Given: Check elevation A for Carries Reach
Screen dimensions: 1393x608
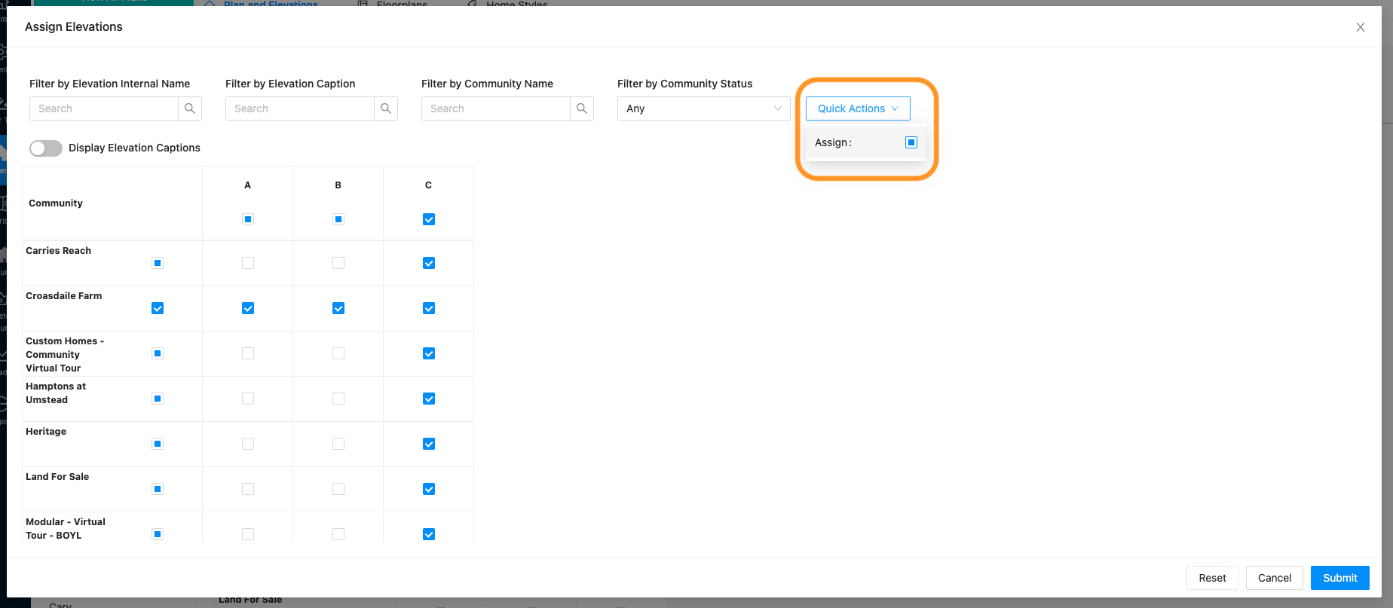Looking at the screenshot, I should tap(248, 263).
